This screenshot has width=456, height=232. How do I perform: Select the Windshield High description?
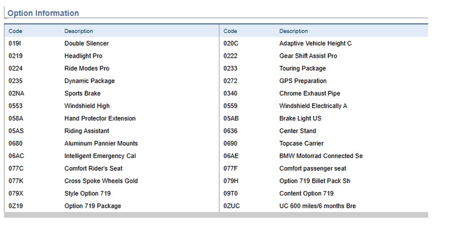(x=87, y=106)
